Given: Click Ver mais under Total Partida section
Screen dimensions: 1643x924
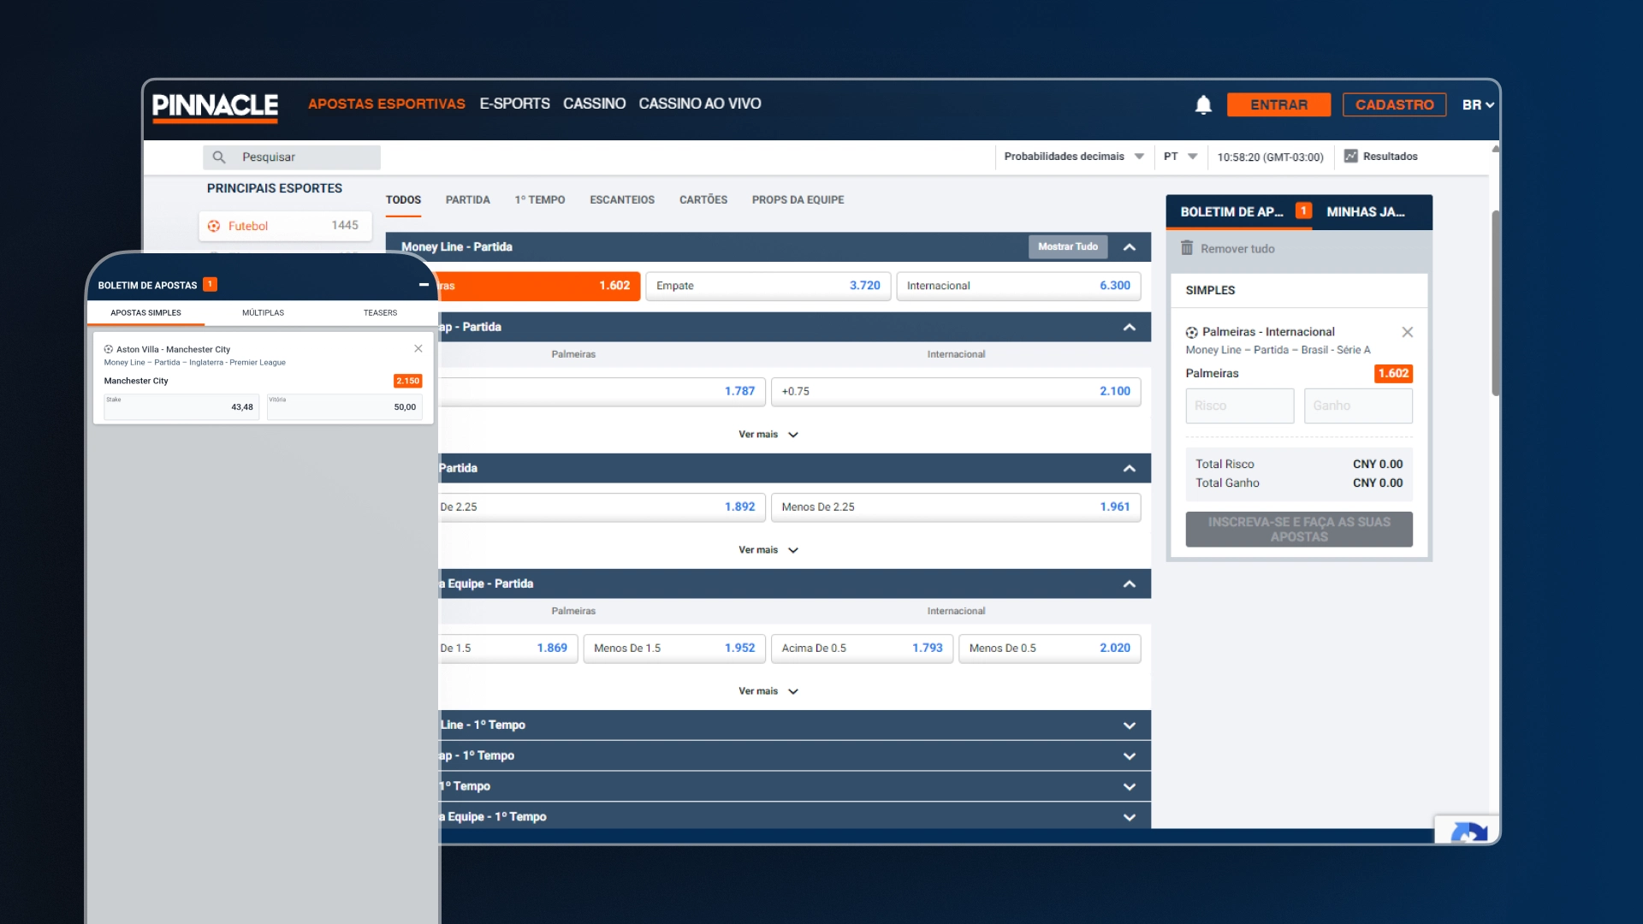Looking at the screenshot, I should [x=768, y=550].
